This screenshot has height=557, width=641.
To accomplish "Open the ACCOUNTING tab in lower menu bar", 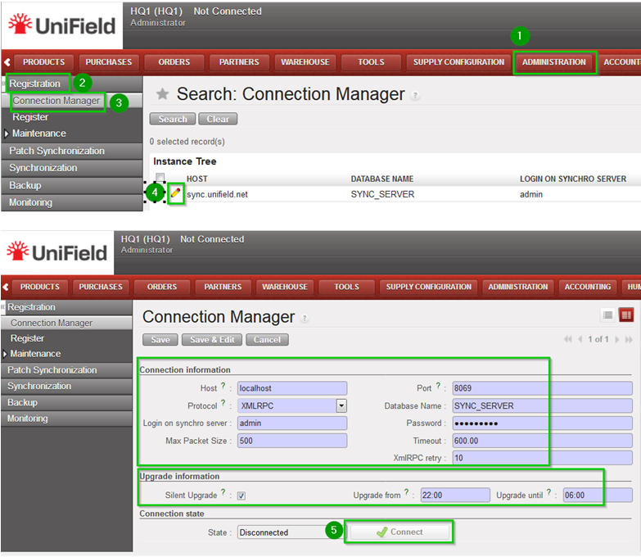I will point(587,287).
